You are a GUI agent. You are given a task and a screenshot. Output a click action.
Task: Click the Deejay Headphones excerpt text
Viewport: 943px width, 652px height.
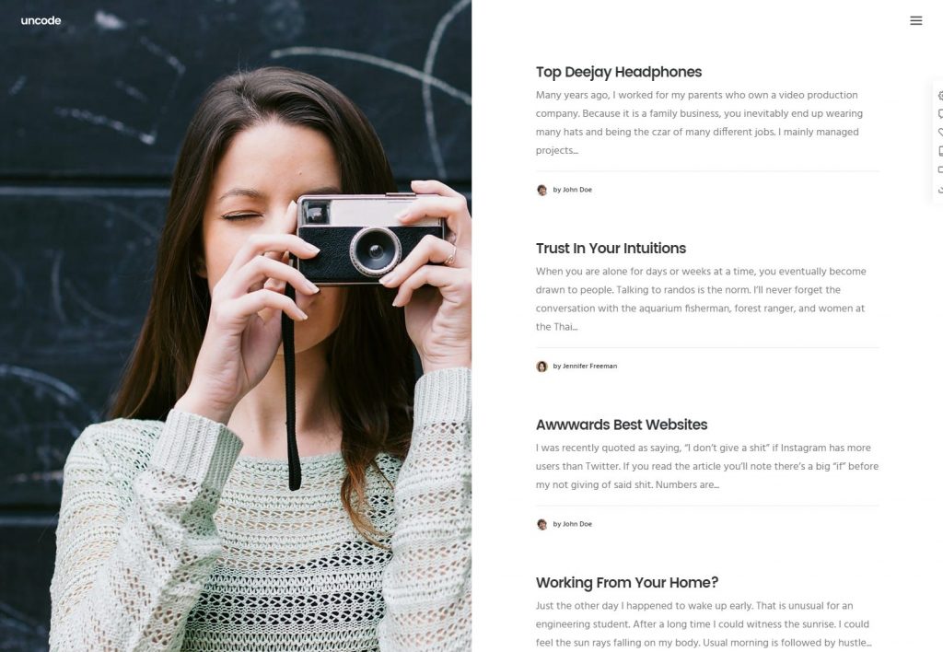click(700, 122)
